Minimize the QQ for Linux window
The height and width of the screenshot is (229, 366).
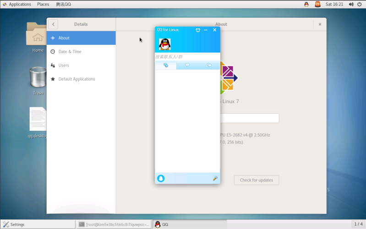pos(206,30)
